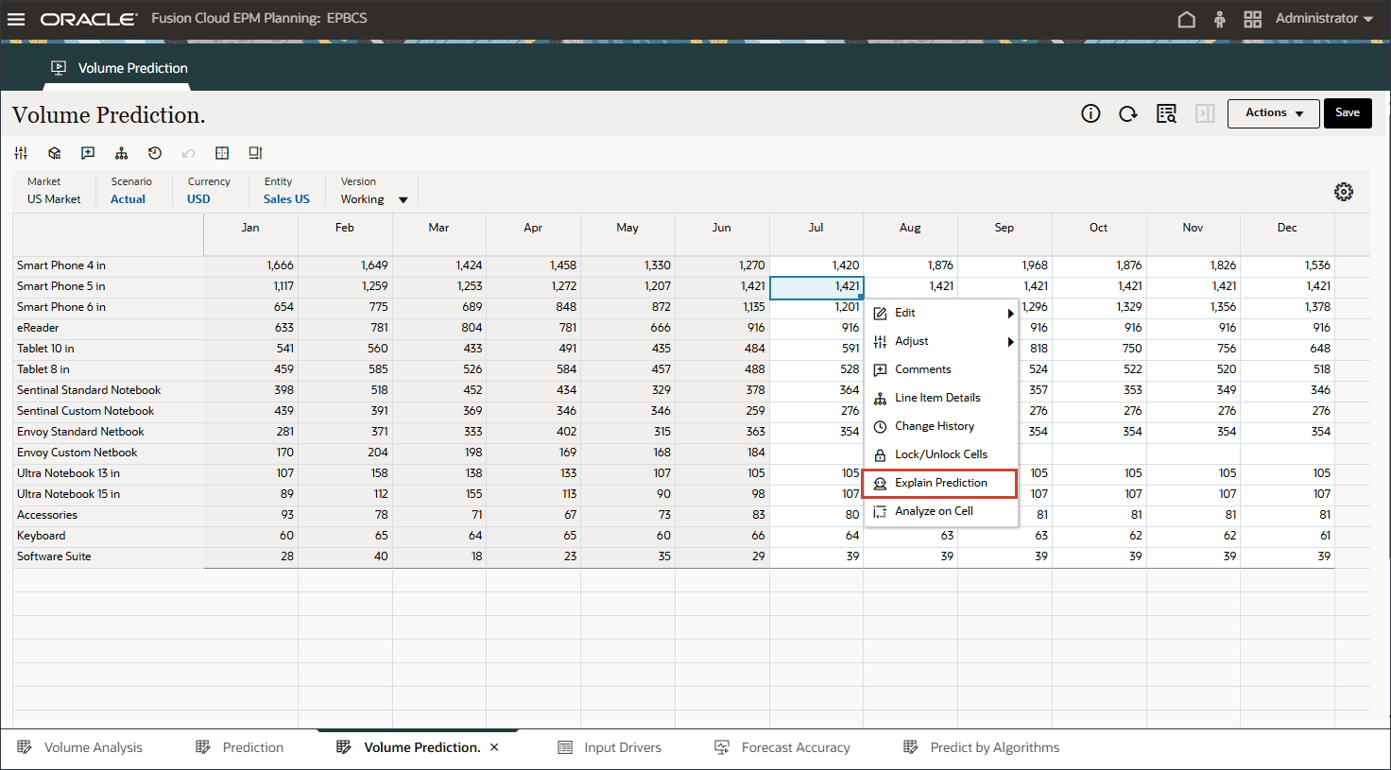
Task: Refresh the Volume Prediction form
Action: 1127,114
